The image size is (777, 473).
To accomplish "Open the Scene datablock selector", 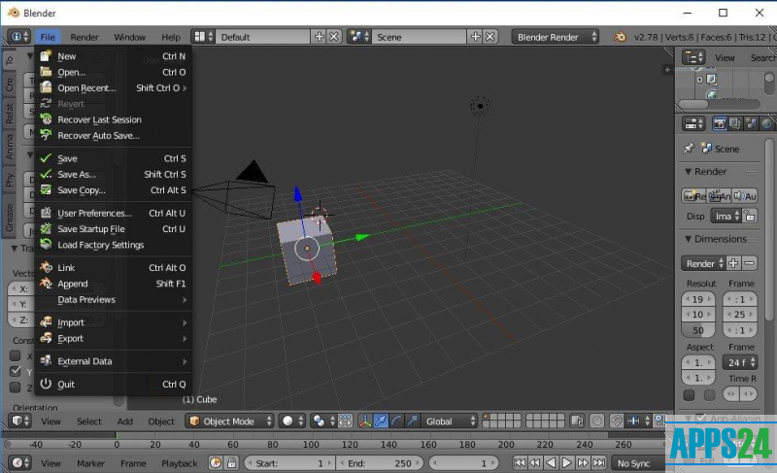I will (x=359, y=37).
